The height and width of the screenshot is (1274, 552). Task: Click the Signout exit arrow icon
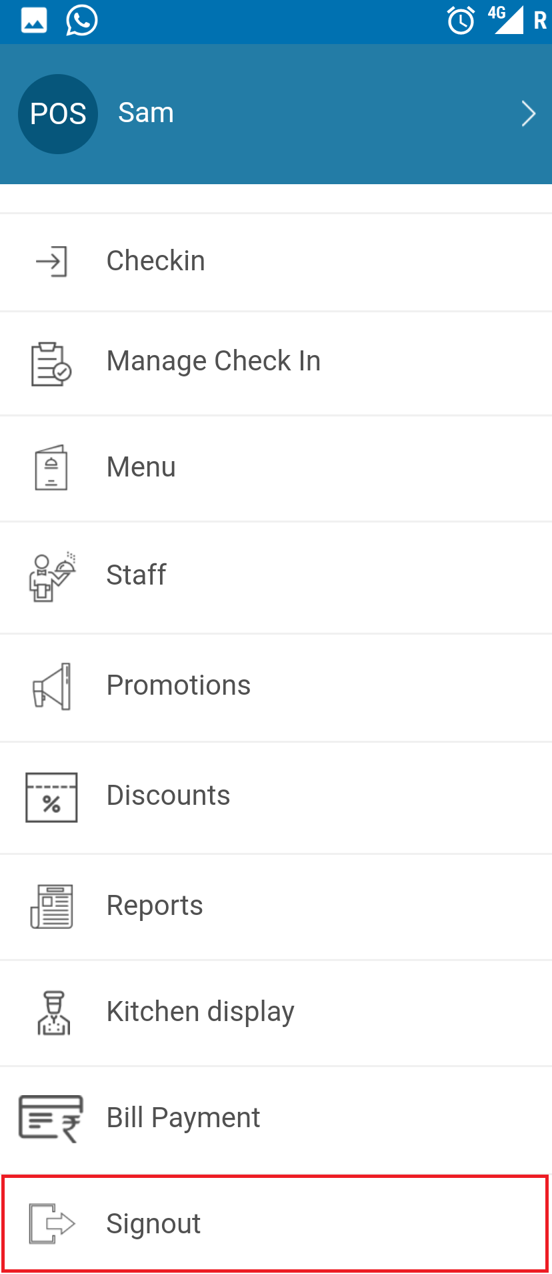click(52, 1223)
